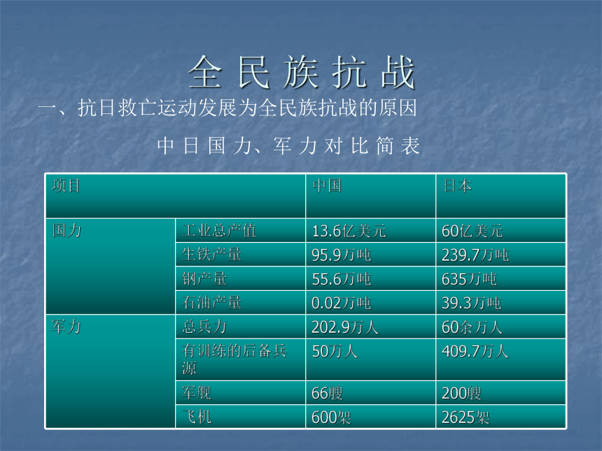Image resolution: width=602 pixels, height=451 pixels.
Task: Click the 军力 category cell
Action: point(110,371)
